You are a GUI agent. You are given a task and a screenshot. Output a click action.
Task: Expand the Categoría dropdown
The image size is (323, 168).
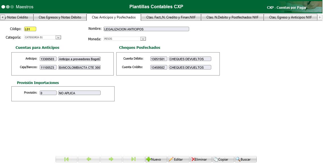[x=58, y=37]
